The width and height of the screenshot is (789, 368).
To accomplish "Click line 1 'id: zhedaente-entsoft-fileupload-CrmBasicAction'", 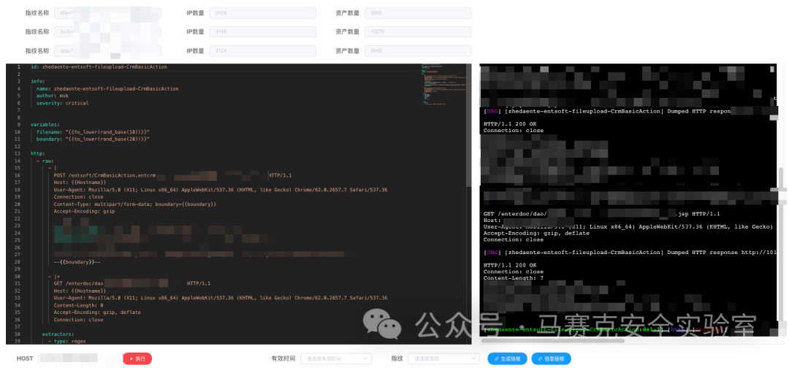I will tap(99, 67).
